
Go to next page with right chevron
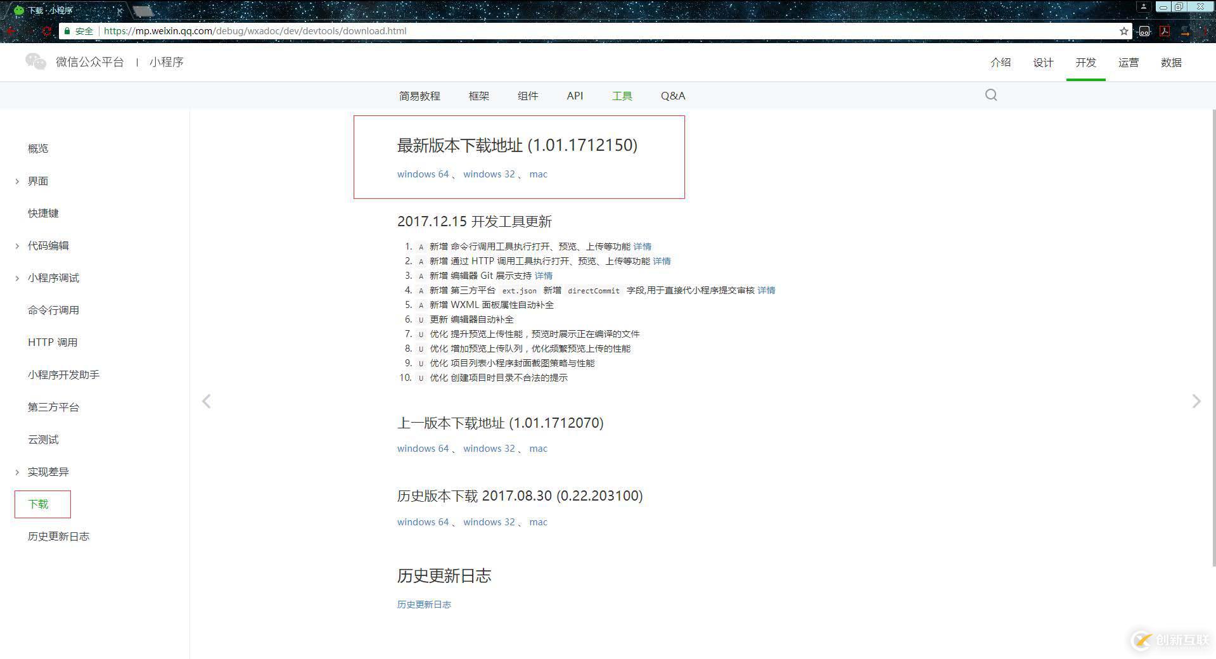click(1196, 401)
